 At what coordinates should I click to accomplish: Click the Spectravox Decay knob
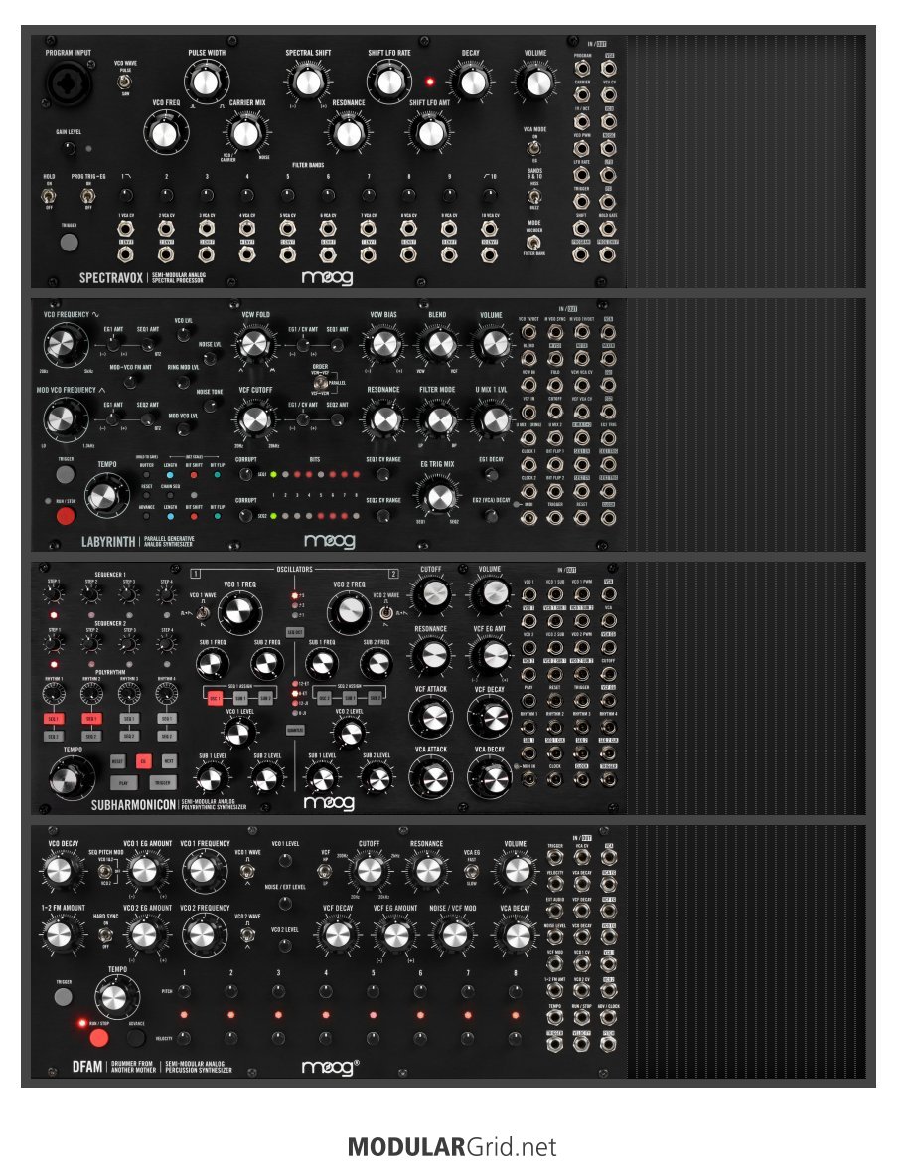(x=471, y=82)
